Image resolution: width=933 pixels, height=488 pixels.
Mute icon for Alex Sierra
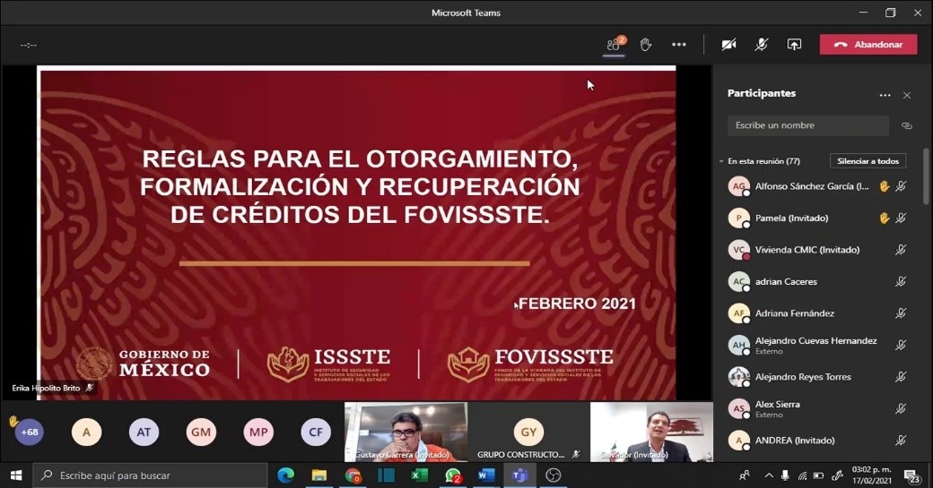pos(902,408)
